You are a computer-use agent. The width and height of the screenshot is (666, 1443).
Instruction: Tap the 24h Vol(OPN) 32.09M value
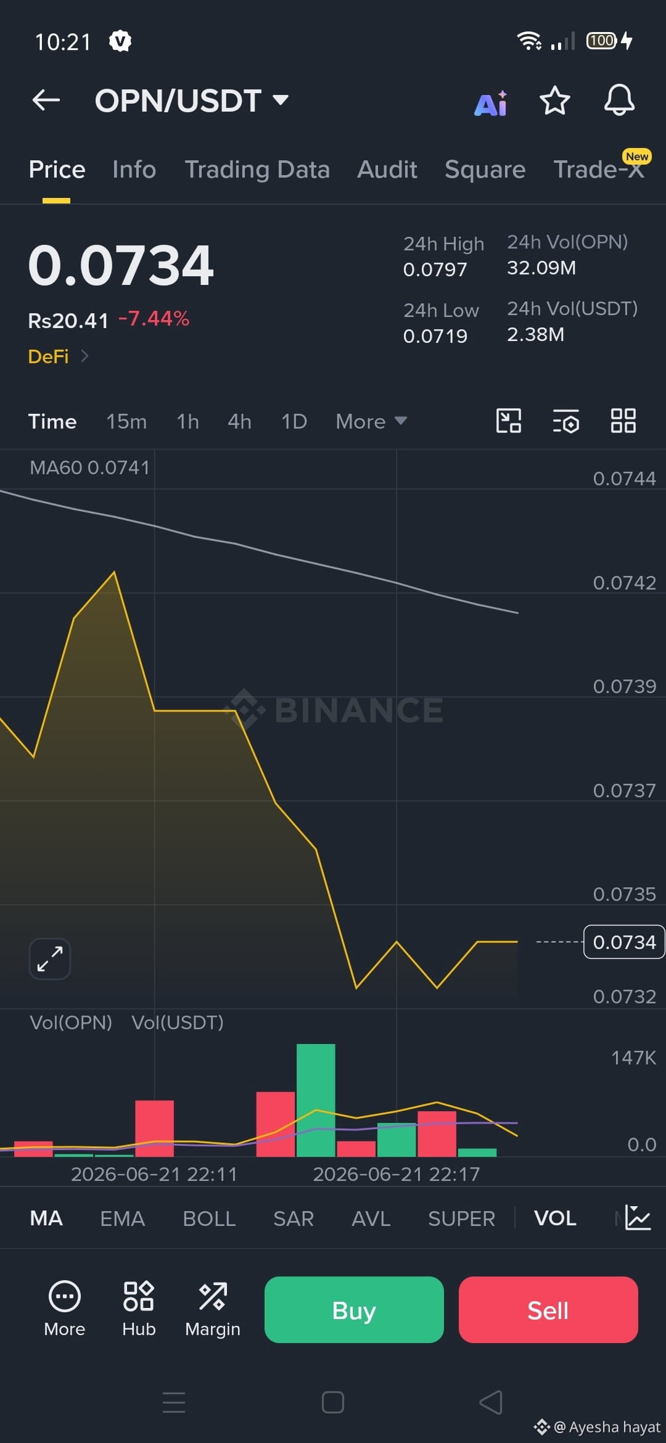pyautogui.click(x=541, y=268)
